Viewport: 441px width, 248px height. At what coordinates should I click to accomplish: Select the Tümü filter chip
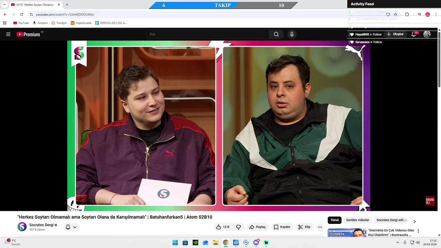coord(335,220)
